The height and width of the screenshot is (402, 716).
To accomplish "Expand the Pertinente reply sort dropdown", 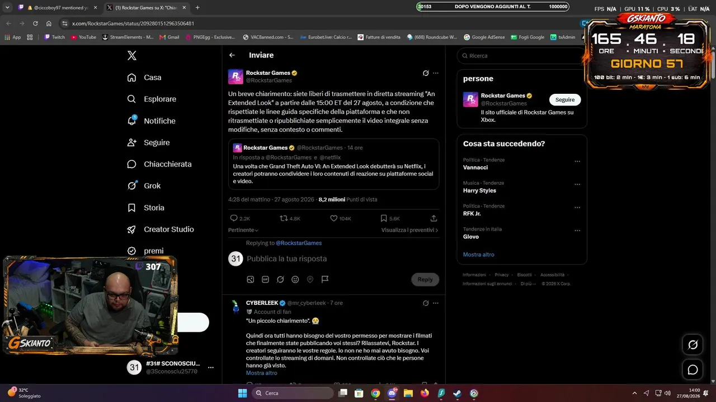I will (243, 230).
